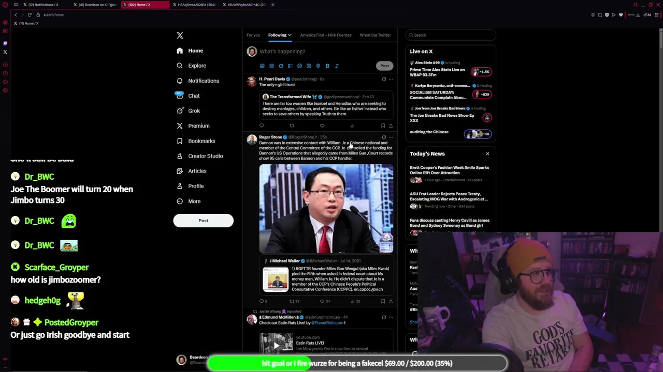This screenshot has height=372, width=663.
Task: Open the Following tab dropdown chevron
Action: 289,35
